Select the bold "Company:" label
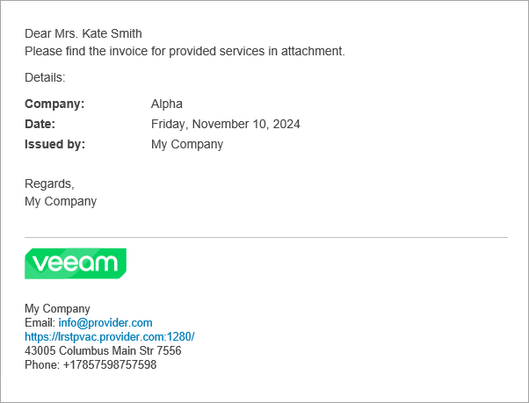The height and width of the screenshot is (403, 529). point(54,104)
